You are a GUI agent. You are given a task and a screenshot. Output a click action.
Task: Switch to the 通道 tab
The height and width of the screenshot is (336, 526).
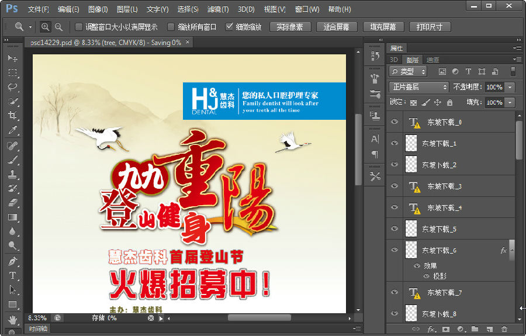click(x=432, y=60)
